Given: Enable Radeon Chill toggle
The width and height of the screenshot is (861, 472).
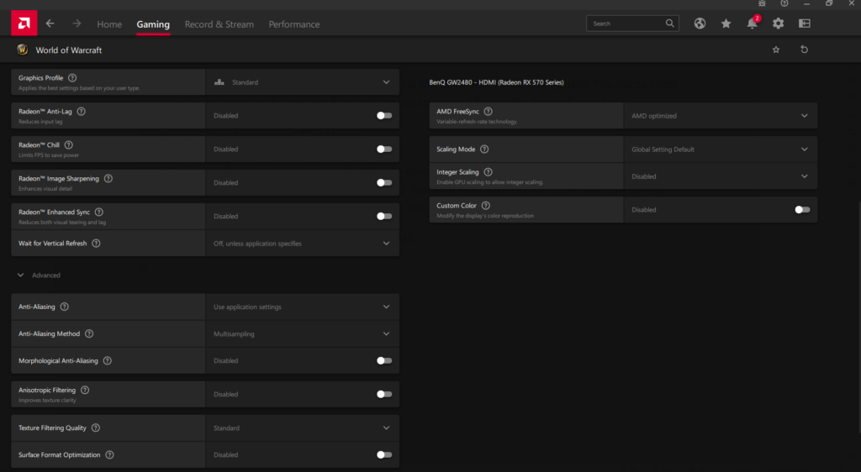Looking at the screenshot, I should [383, 149].
